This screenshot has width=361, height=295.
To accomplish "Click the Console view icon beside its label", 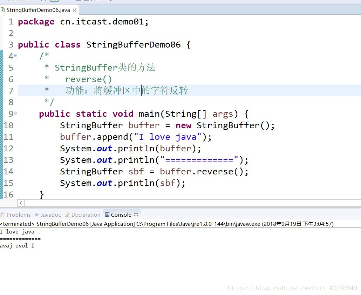I will [x=107, y=215].
